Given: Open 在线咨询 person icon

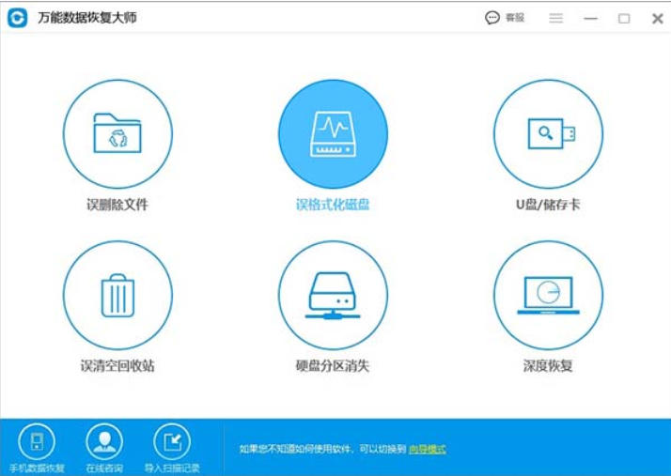Looking at the screenshot, I should tap(104, 441).
